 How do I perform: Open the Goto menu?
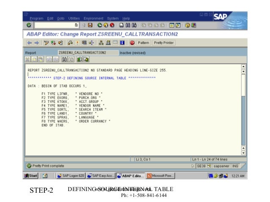[61, 19]
